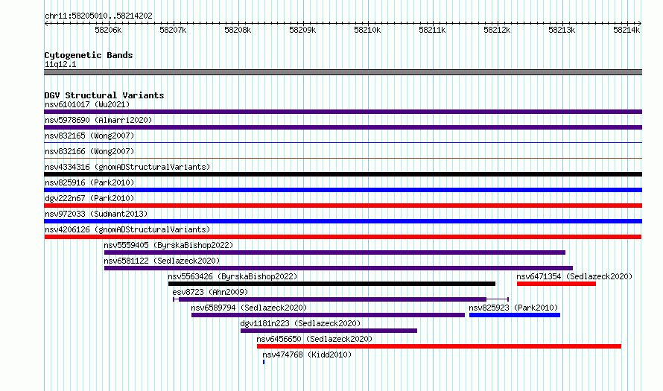Click the gray 11q12.1 cytogenetic band bar
The height and width of the screenshot is (391, 663).
[343, 72]
